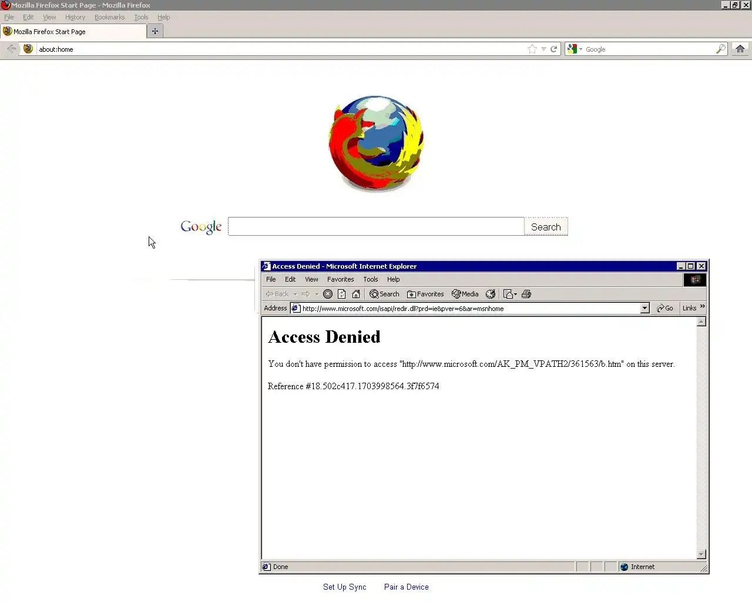The width and height of the screenshot is (752, 602).
Task: Select the Mozilla Firefox Start Page tab
Action: (x=73, y=32)
